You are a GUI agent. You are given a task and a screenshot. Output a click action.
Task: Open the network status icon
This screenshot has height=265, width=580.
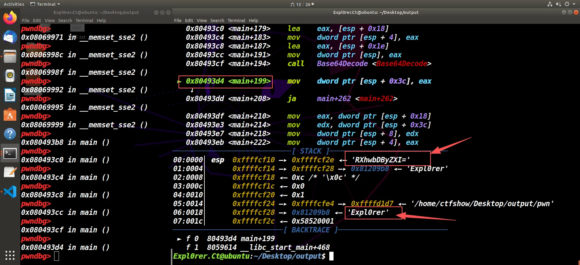pyautogui.click(x=550, y=4)
